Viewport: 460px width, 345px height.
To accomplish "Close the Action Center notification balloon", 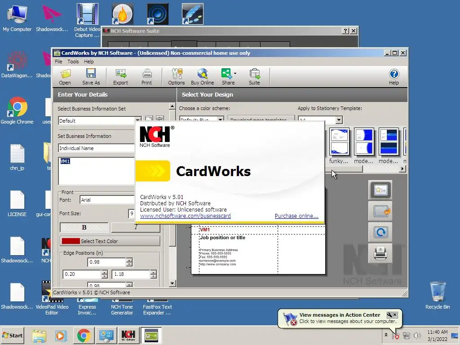I will point(395,315).
